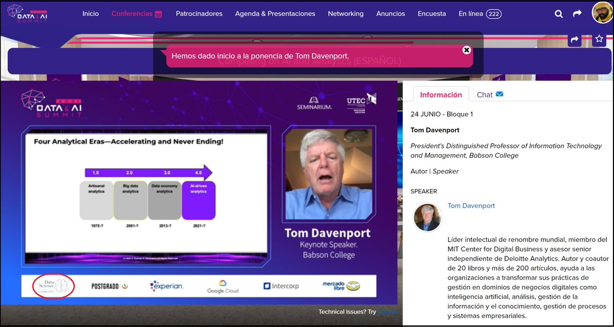614x327 pixels.
Task: Click the 'Artisanal analytics' box on the slide
Action: coord(96,200)
